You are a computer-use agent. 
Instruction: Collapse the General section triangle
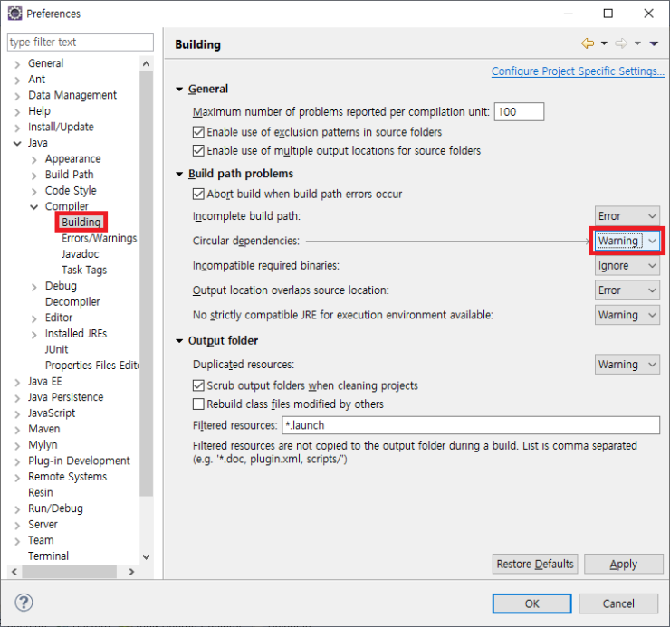click(x=179, y=90)
